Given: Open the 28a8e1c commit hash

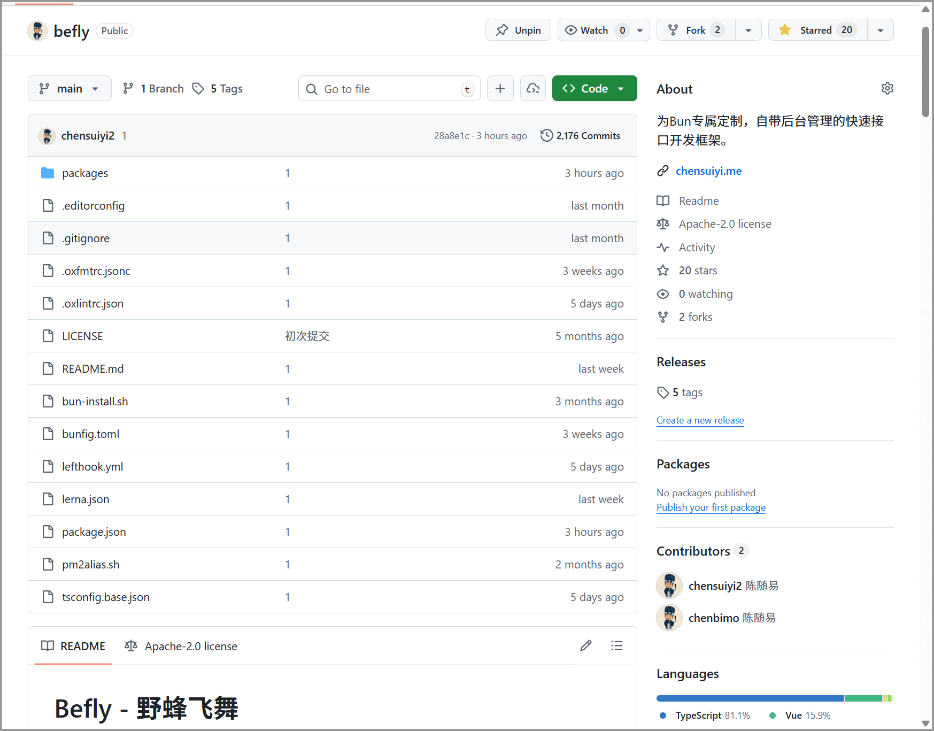Looking at the screenshot, I should click(451, 136).
